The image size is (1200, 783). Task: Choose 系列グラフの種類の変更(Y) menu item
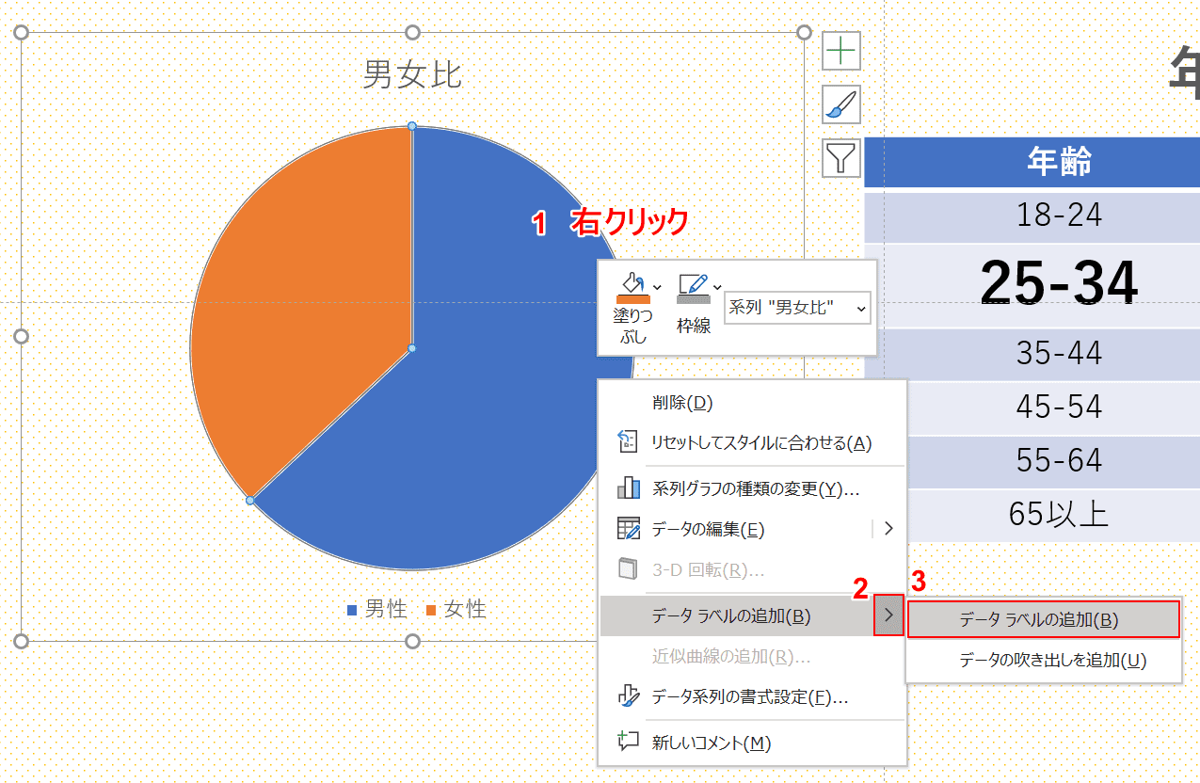tap(752, 488)
